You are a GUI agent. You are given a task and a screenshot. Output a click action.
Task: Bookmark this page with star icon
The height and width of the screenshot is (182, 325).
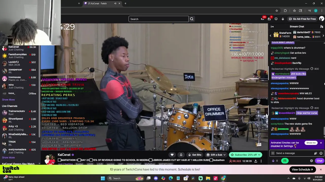(x=277, y=11)
